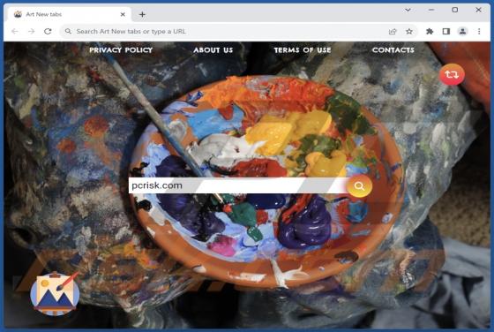
Task: Select the Art New tabs tab
Action: tap(68, 14)
